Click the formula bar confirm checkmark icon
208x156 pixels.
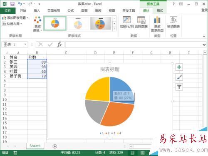[x=50, y=45]
